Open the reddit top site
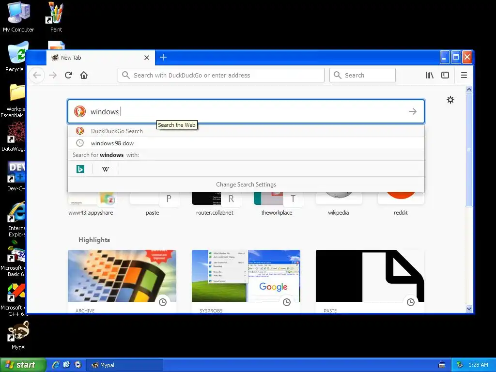The image size is (496, 372). tap(401, 203)
